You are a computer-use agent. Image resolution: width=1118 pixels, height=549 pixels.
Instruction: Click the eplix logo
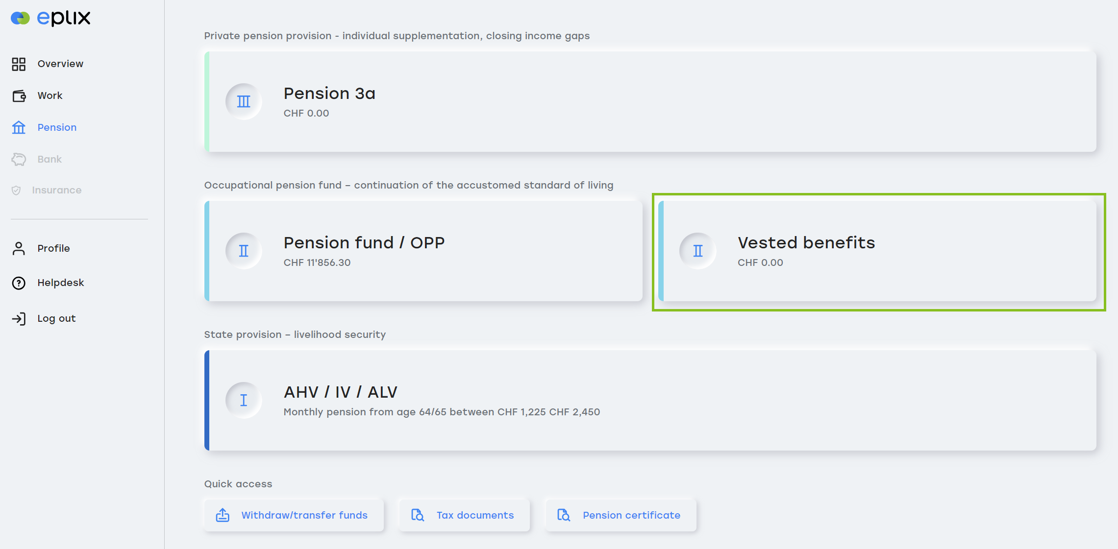[50, 18]
